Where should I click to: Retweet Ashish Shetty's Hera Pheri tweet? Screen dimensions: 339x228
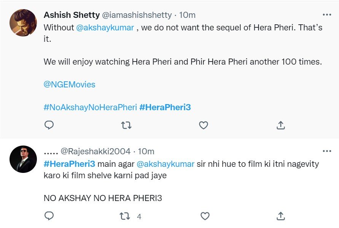(126, 125)
